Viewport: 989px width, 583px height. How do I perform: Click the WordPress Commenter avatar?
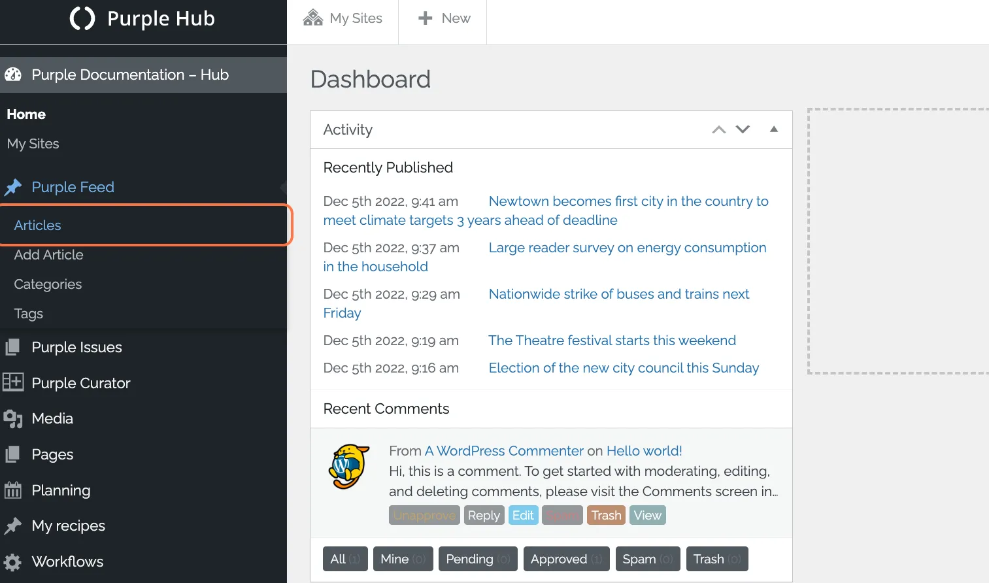click(x=349, y=467)
